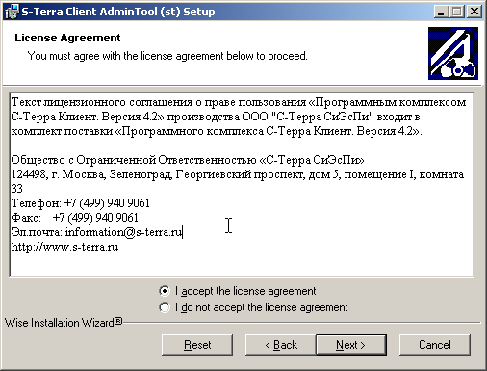487x371 pixels.
Task: Click the phone number line 'Телефон'
Action: [x=81, y=203]
